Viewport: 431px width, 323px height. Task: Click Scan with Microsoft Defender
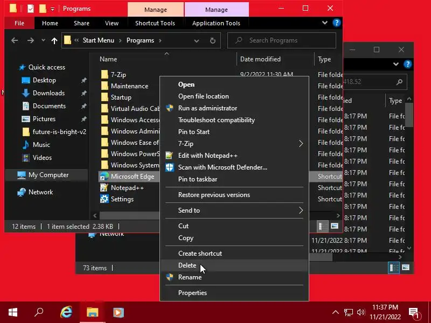pyautogui.click(x=234, y=167)
